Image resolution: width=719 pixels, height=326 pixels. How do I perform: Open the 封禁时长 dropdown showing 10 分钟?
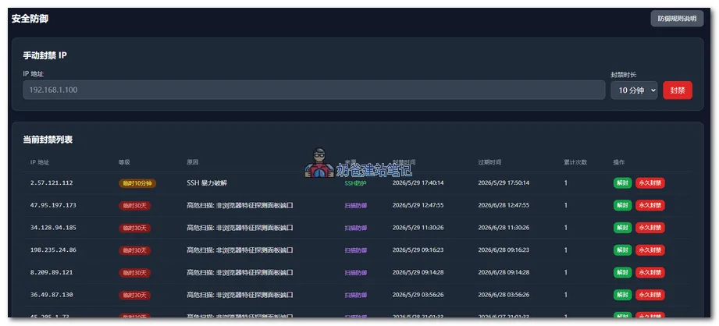[634, 90]
